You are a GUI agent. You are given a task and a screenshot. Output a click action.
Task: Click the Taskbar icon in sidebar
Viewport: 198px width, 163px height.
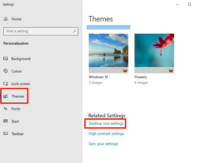click(x=5, y=134)
